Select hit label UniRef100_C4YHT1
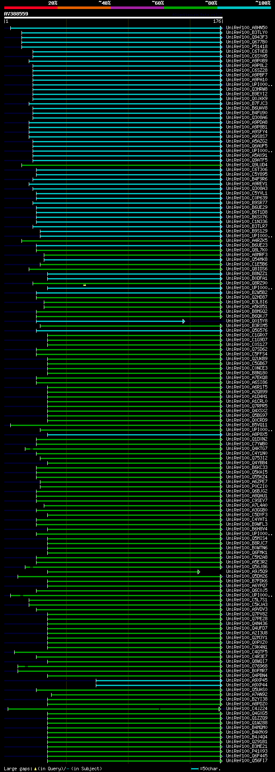275x772 pixels. click(247, 520)
